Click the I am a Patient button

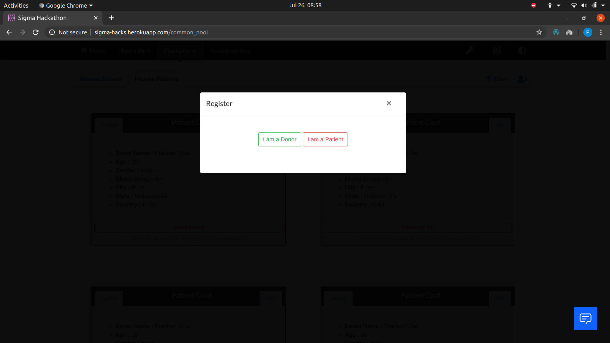[325, 139]
